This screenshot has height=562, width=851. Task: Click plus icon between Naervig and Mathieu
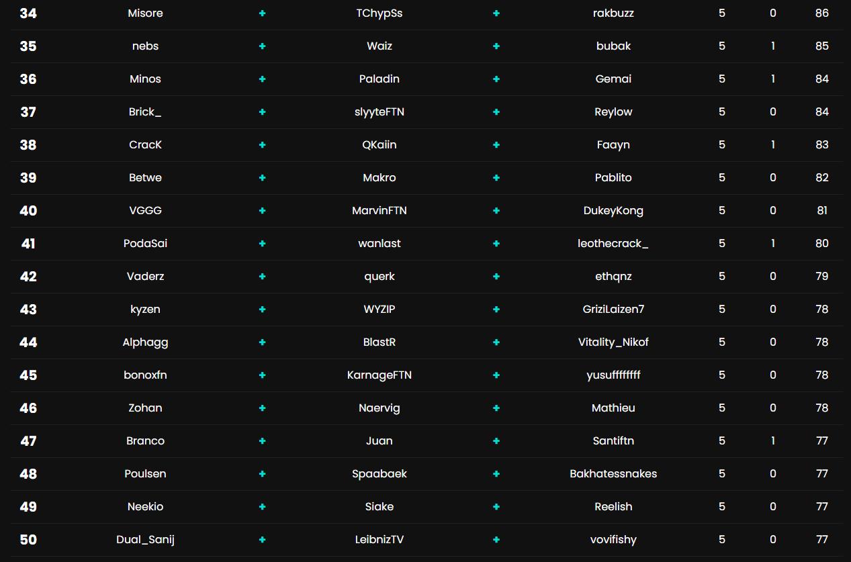click(x=496, y=408)
